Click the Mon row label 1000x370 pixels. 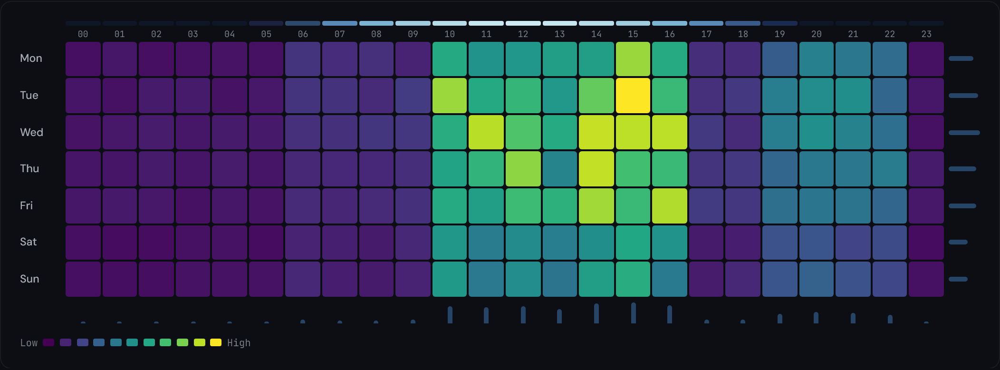coord(31,58)
